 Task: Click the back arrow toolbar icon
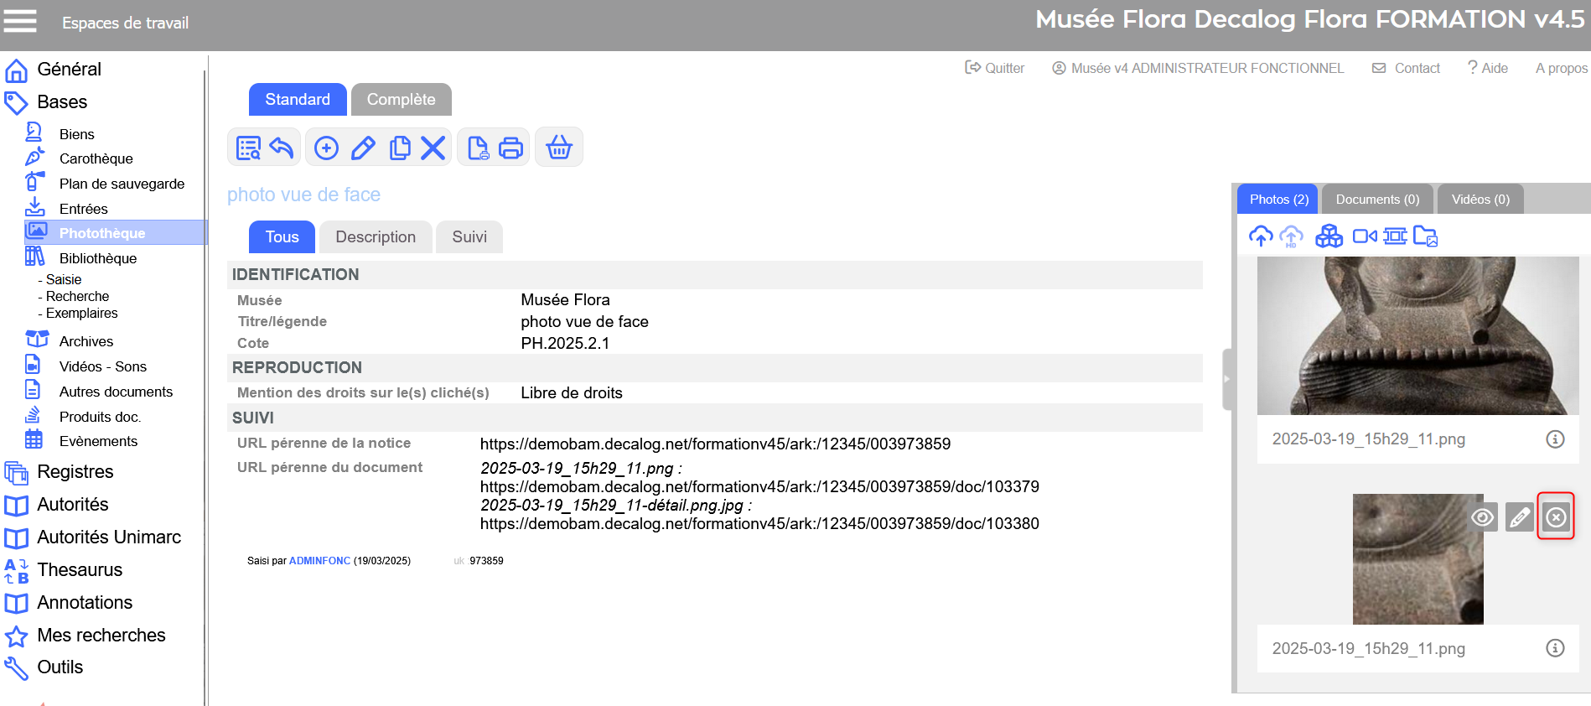point(282,148)
